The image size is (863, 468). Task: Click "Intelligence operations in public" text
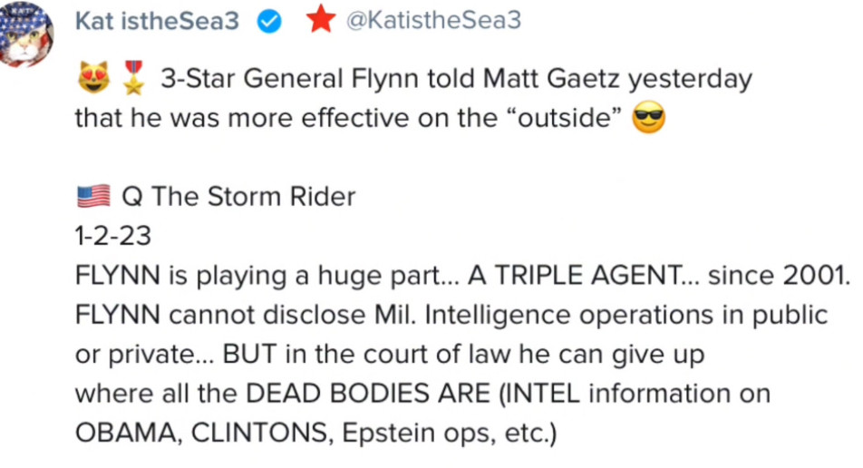coord(625,315)
